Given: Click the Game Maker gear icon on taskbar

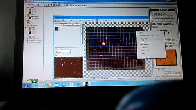Looking at the screenshot, I should (x=86, y=84).
